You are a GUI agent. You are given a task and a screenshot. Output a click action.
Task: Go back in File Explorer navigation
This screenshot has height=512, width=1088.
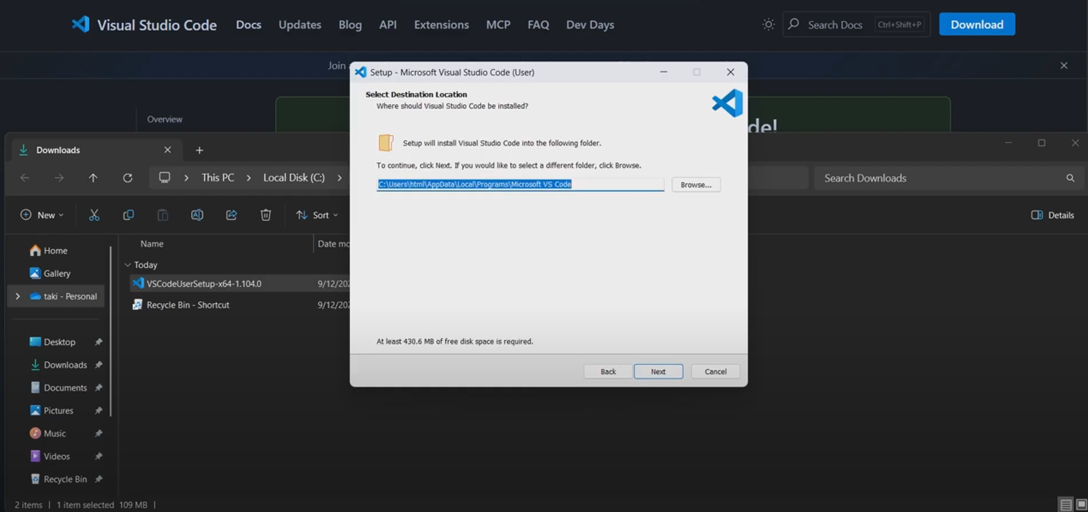click(x=25, y=178)
